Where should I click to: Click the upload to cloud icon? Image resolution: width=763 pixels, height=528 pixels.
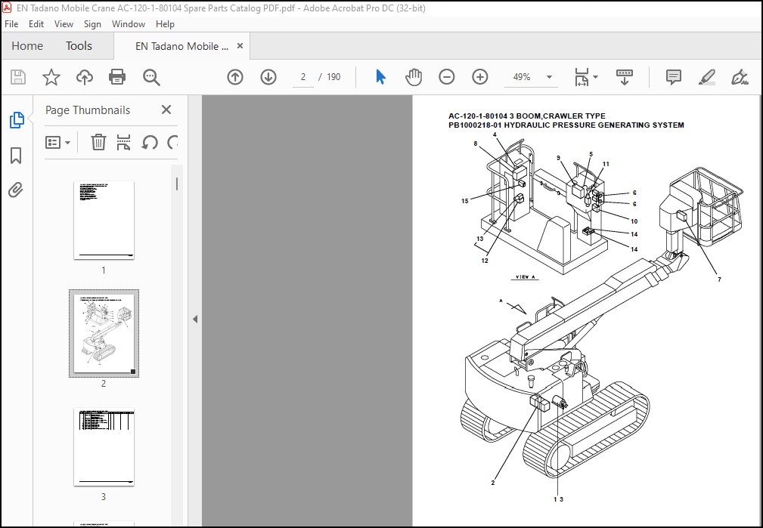85,77
